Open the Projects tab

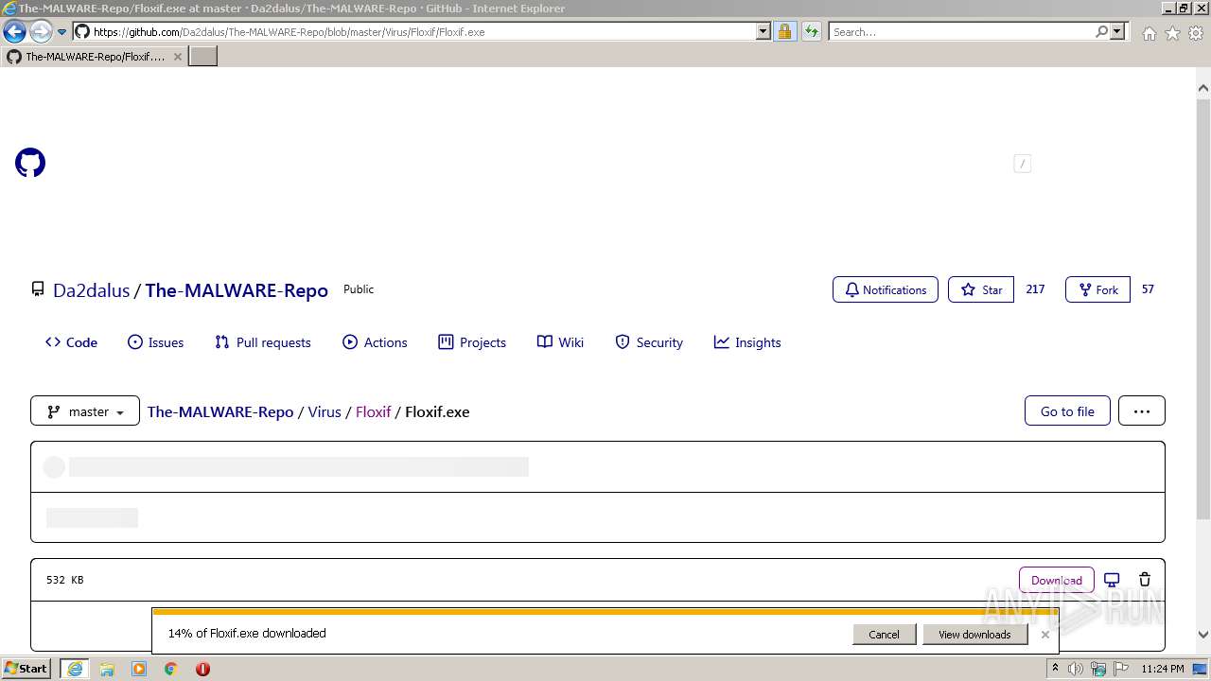[471, 342]
